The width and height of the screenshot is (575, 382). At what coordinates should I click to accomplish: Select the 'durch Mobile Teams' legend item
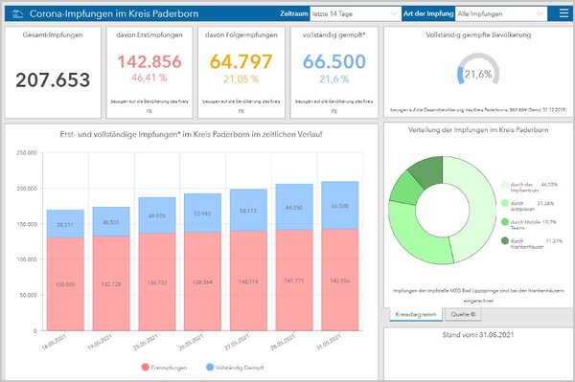pos(529,225)
